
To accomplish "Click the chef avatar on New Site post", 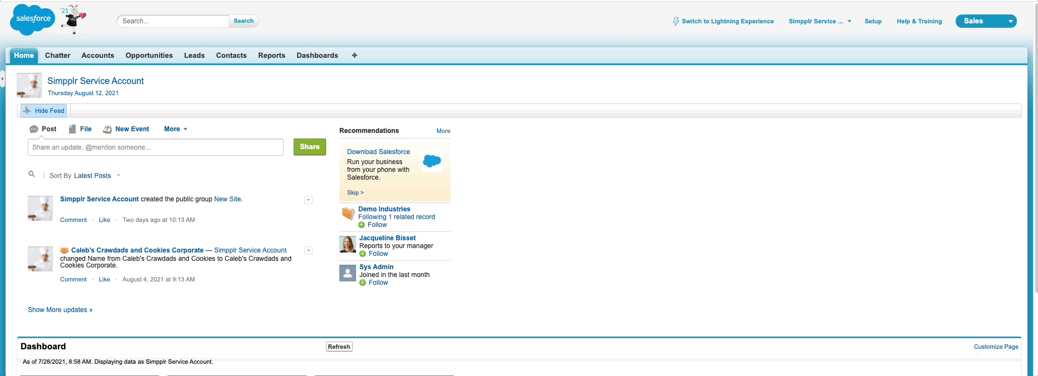I will coord(40,208).
